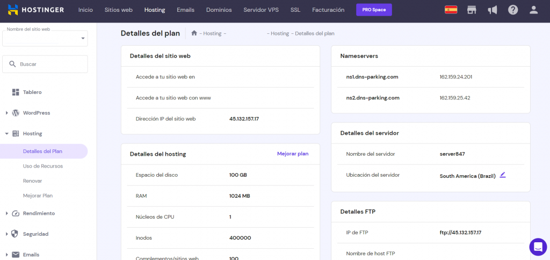Screen dimensions: 550x260
Task: Open the user profile icon
Action: pyautogui.click(x=533, y=10)
